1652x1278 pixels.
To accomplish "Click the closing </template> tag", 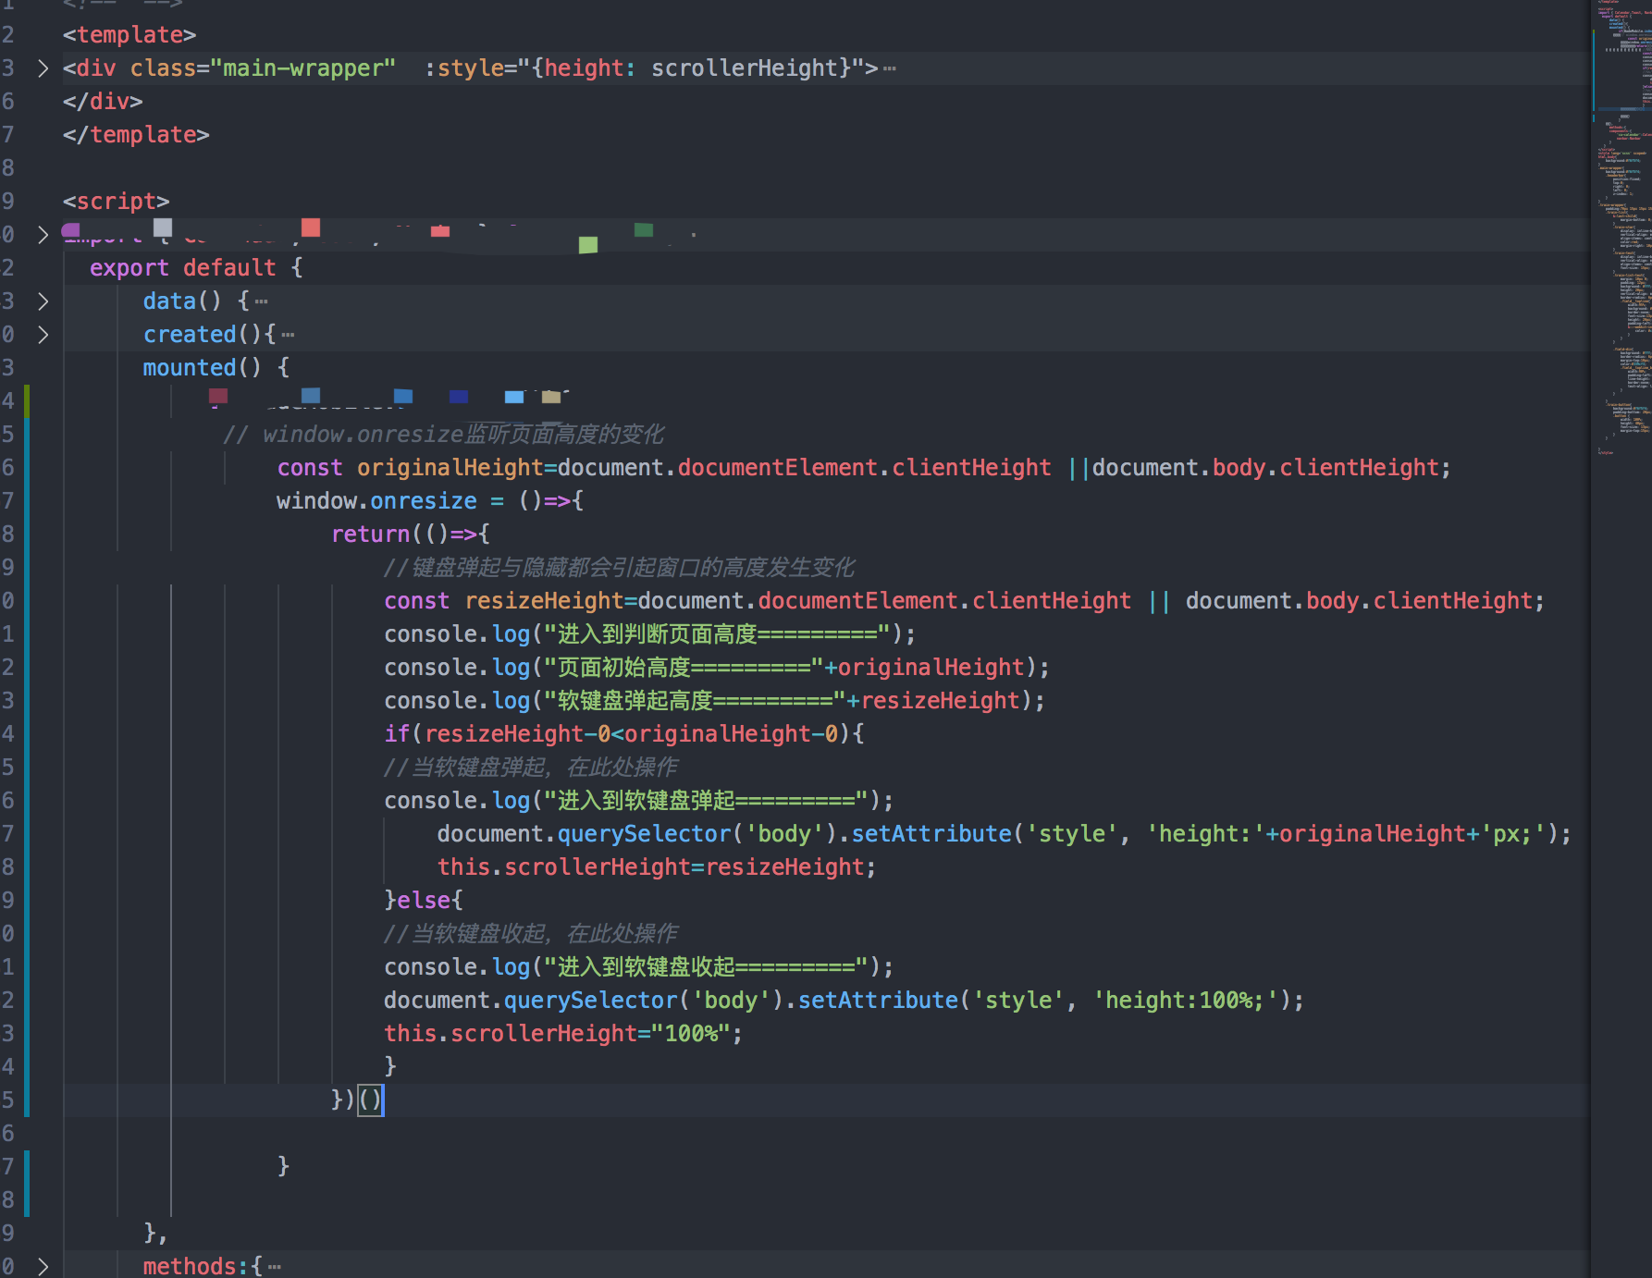I will pyautogui.click(x=136, y=135).
